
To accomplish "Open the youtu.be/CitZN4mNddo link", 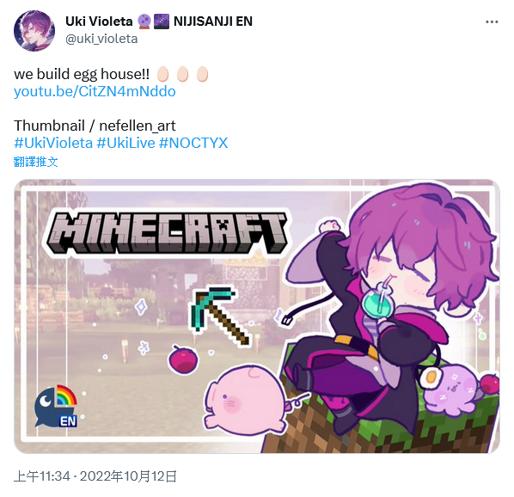I will point(95,91).
